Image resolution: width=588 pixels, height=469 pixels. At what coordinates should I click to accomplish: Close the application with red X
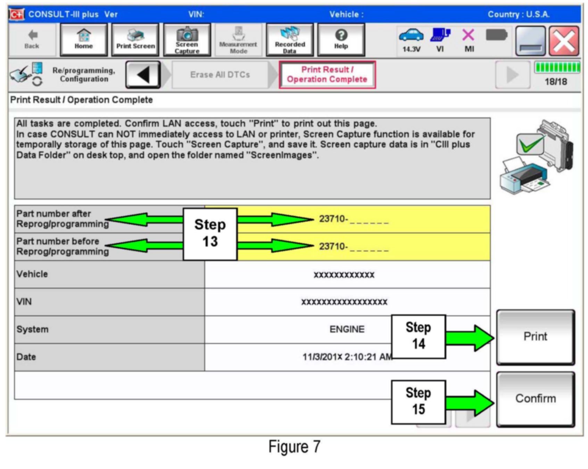click(564, 41)
